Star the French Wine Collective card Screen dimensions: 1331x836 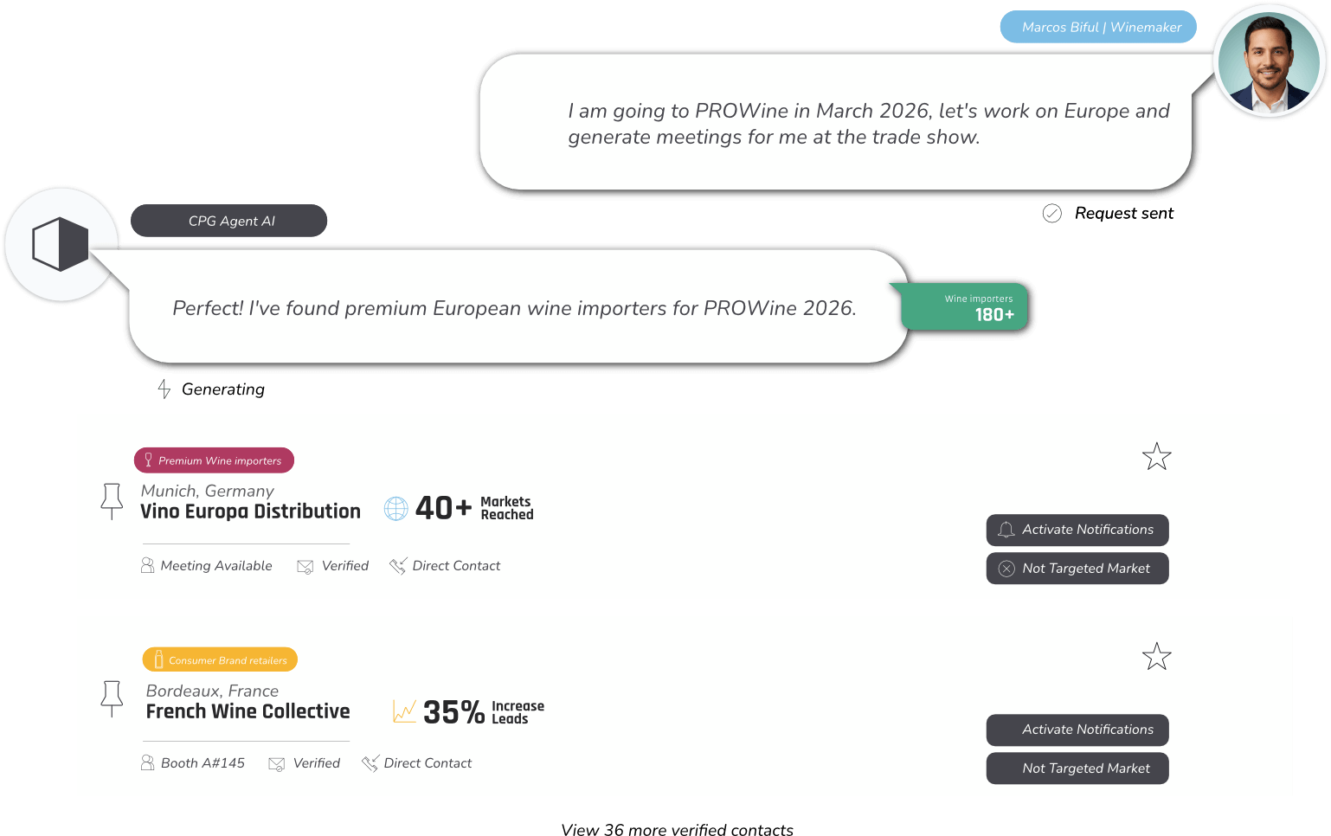tap(1156, 657)
